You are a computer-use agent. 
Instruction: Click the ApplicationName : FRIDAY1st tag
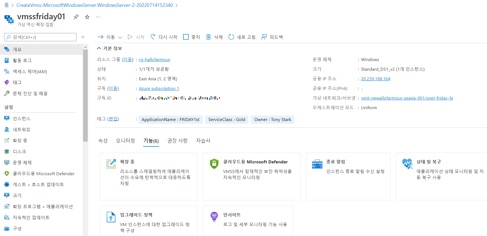[x=170, y=119]
